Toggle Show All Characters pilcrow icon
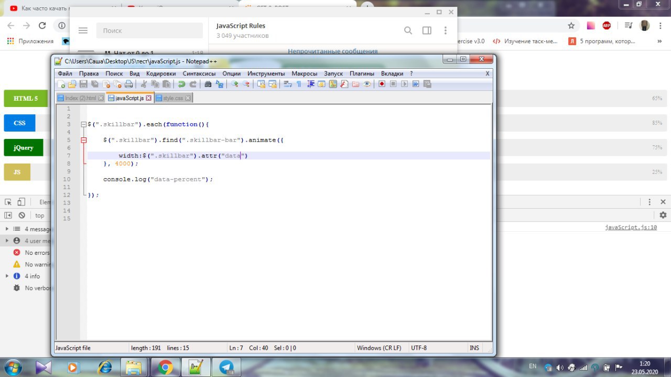Viewport: 671px width, 377px height. click(x=299, y=84)
